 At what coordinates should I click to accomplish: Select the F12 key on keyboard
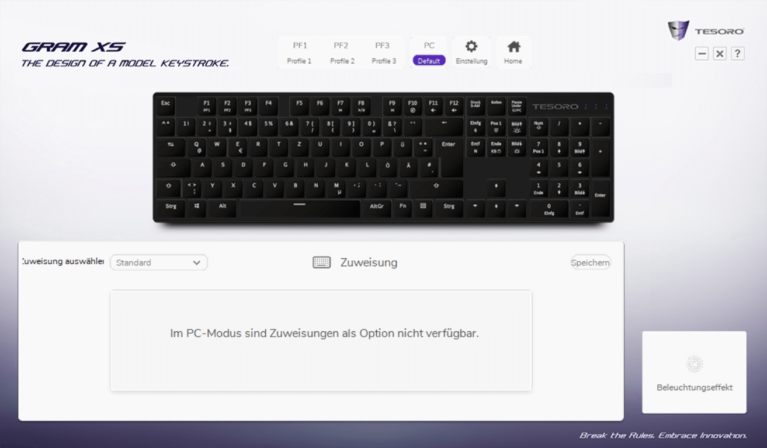[454, 106]
